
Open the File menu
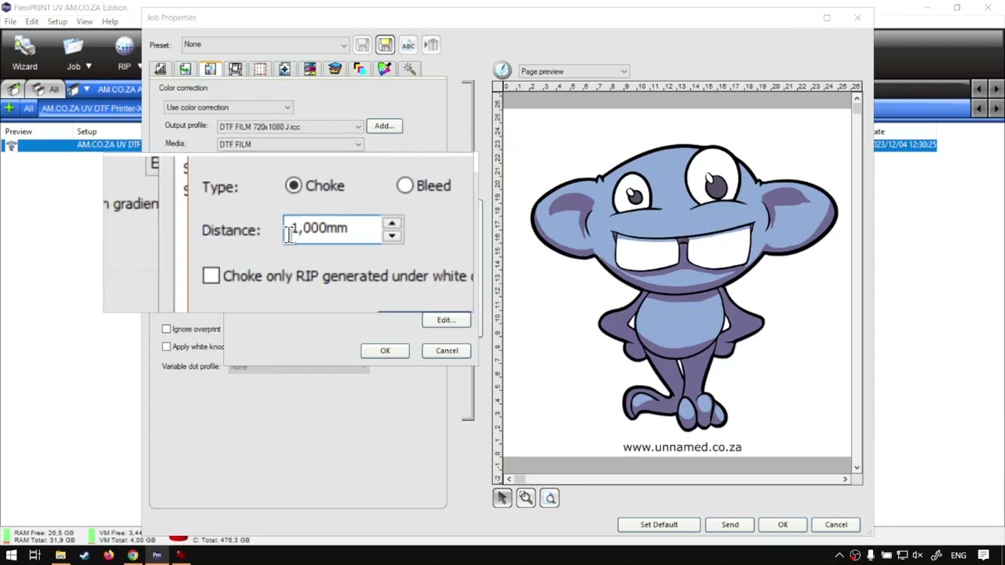pos(10,21)
